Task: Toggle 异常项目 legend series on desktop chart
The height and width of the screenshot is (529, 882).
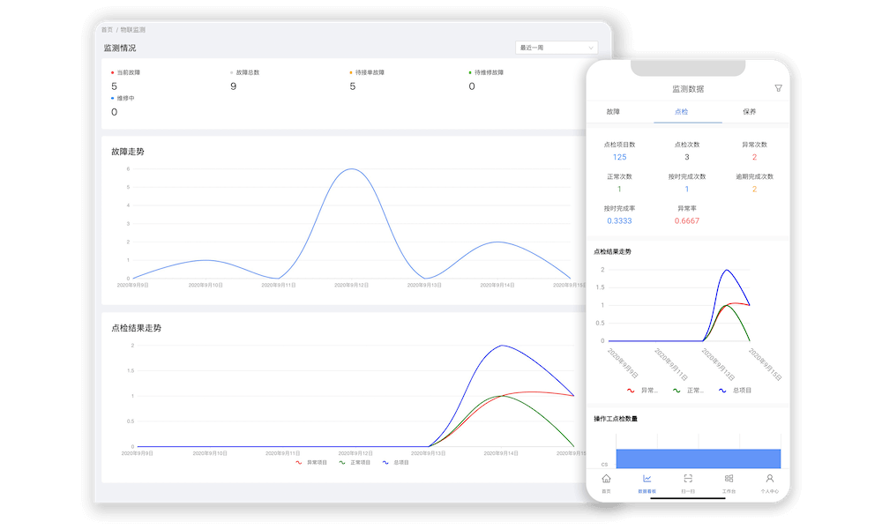Action: [310, 462]
